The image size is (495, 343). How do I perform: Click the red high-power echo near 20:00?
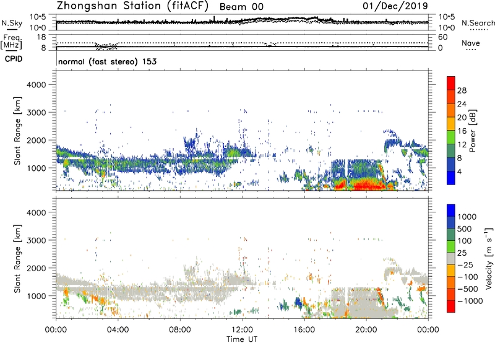(x=366, y=185)
